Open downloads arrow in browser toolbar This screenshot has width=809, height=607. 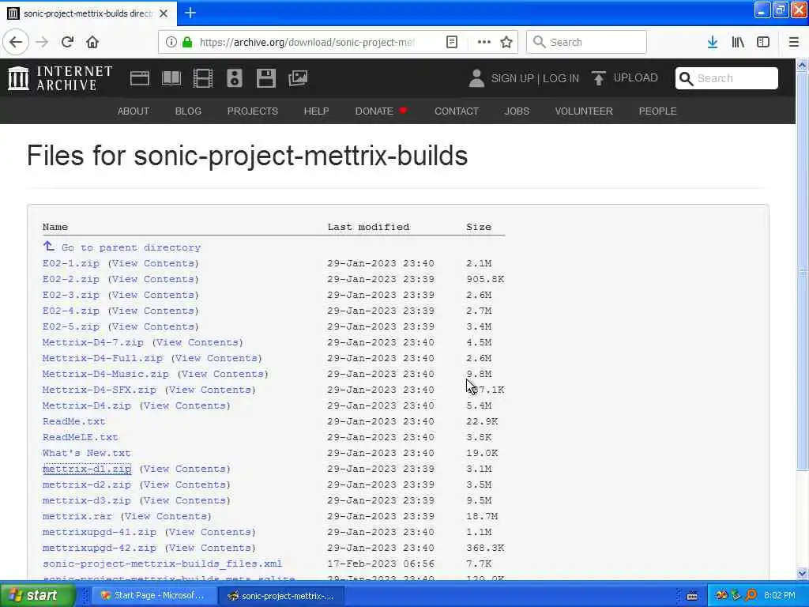click(713, 42)
